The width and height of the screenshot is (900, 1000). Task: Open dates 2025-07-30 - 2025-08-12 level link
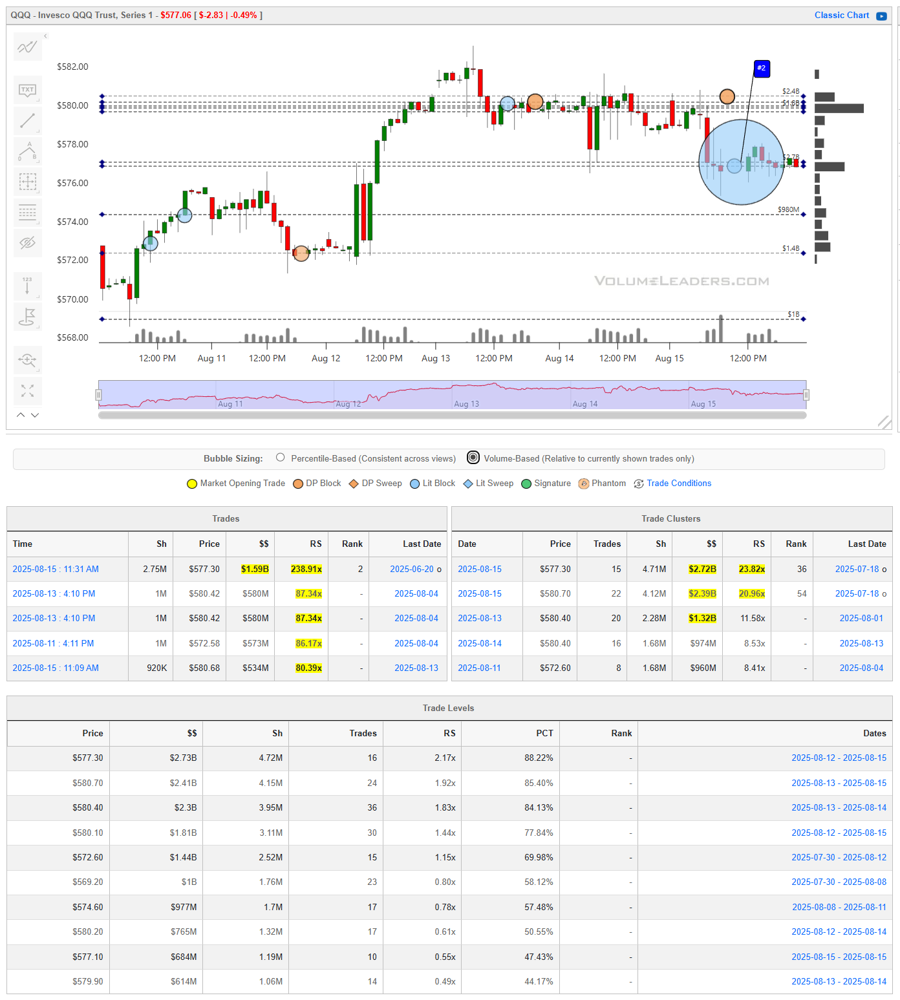(839, 857)
